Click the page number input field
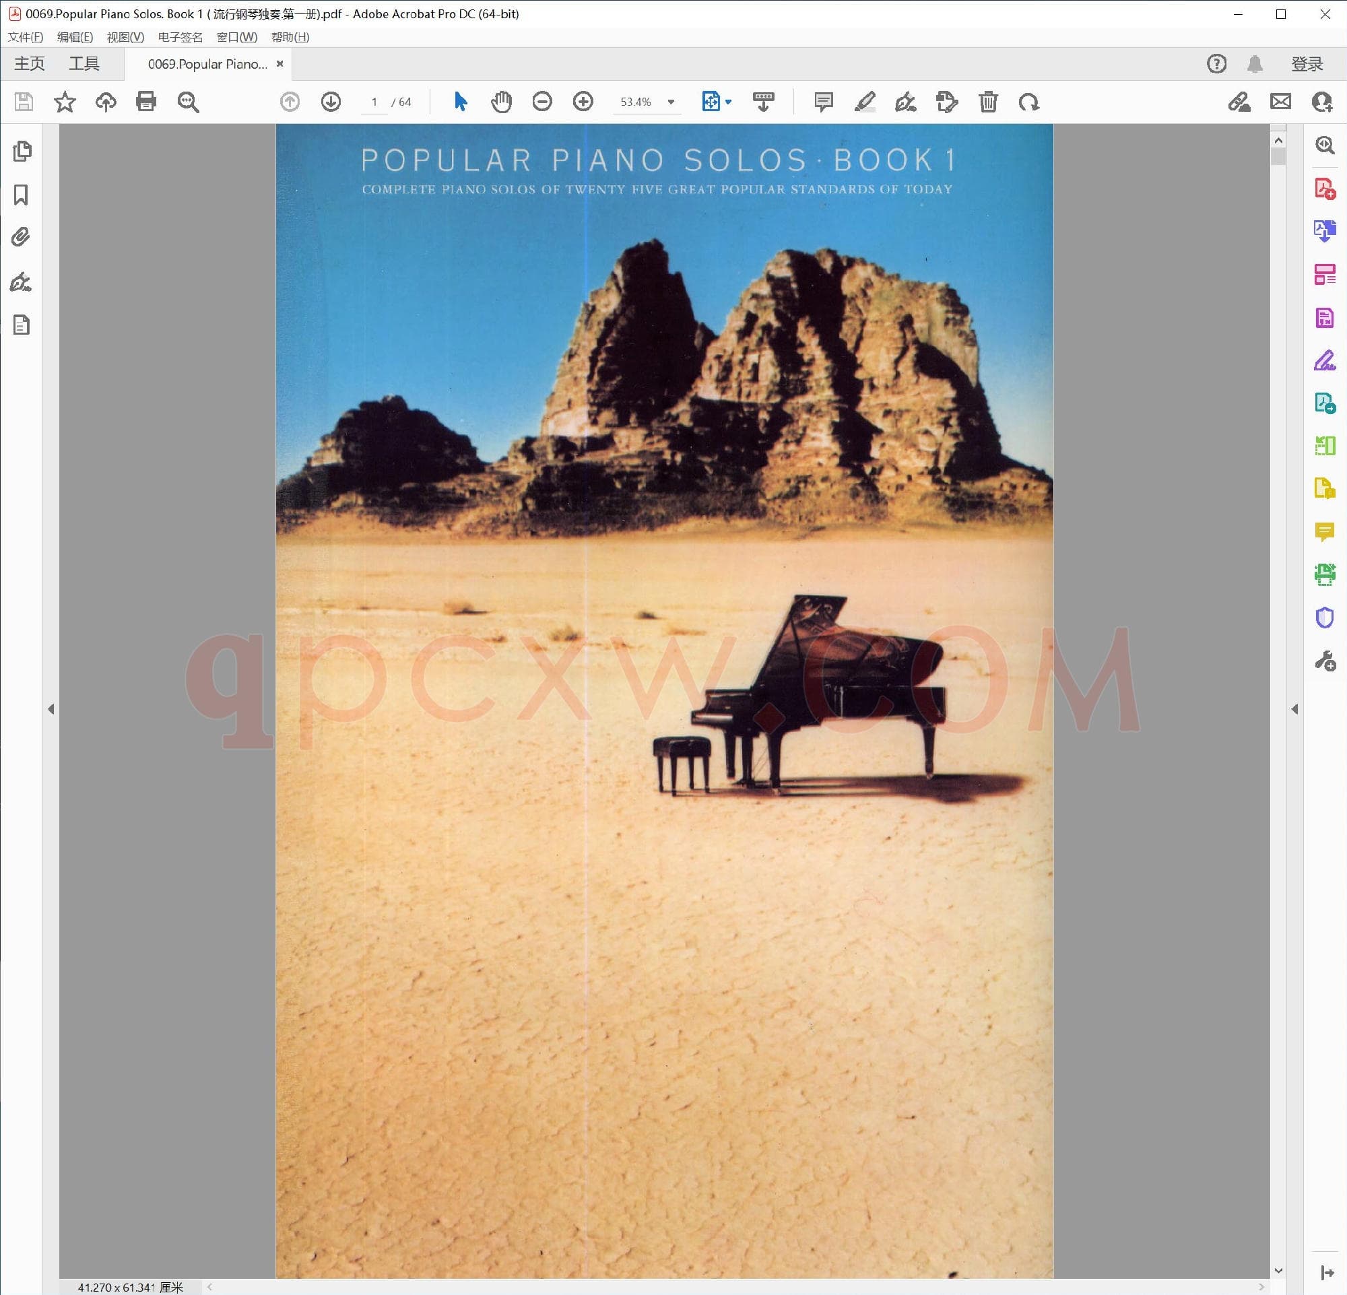Image resolution: width=1347 pixels, height=1295 pixels. pos(374,102)
